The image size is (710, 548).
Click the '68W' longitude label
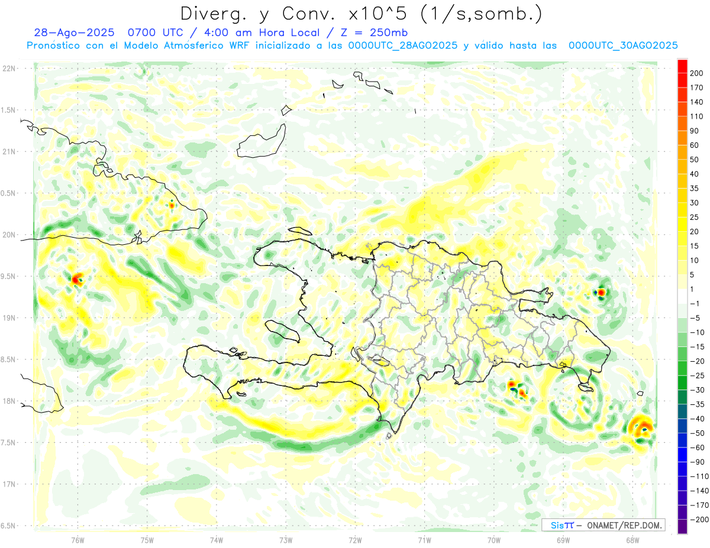632,539
